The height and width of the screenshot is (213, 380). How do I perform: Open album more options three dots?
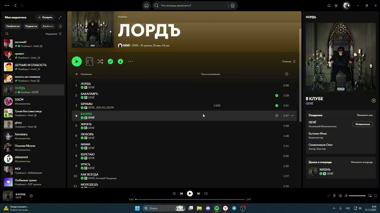(x=131, y=62)
